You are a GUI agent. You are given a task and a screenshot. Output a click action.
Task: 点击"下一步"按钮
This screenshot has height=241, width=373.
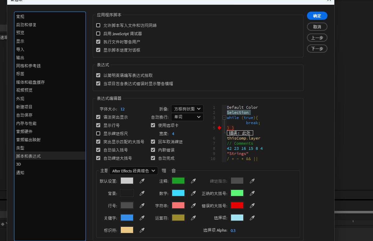click(x=317, y=49)
